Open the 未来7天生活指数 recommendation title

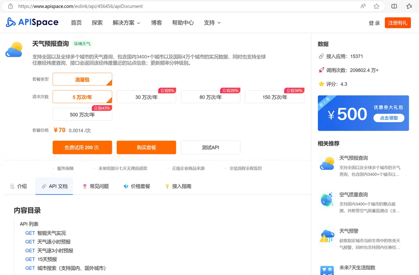click(357, 268)
